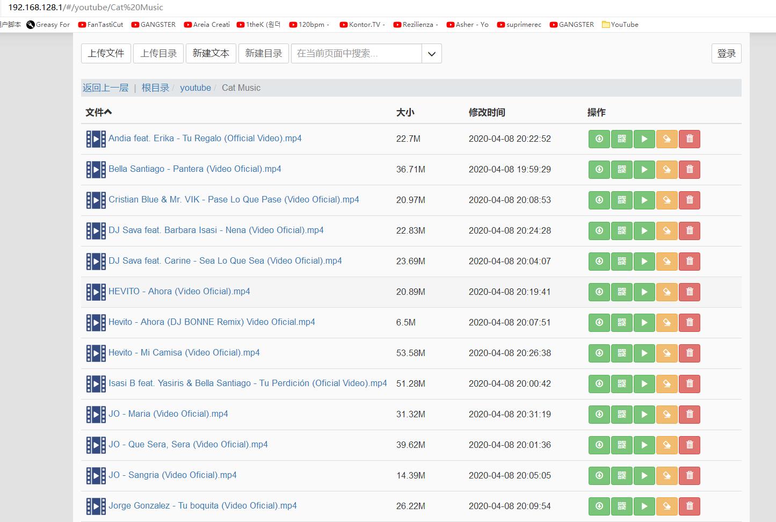The image size is (776, 522).
Task: Delete the Hevito Mi Camisa file
Action: (x=690, y=353)
